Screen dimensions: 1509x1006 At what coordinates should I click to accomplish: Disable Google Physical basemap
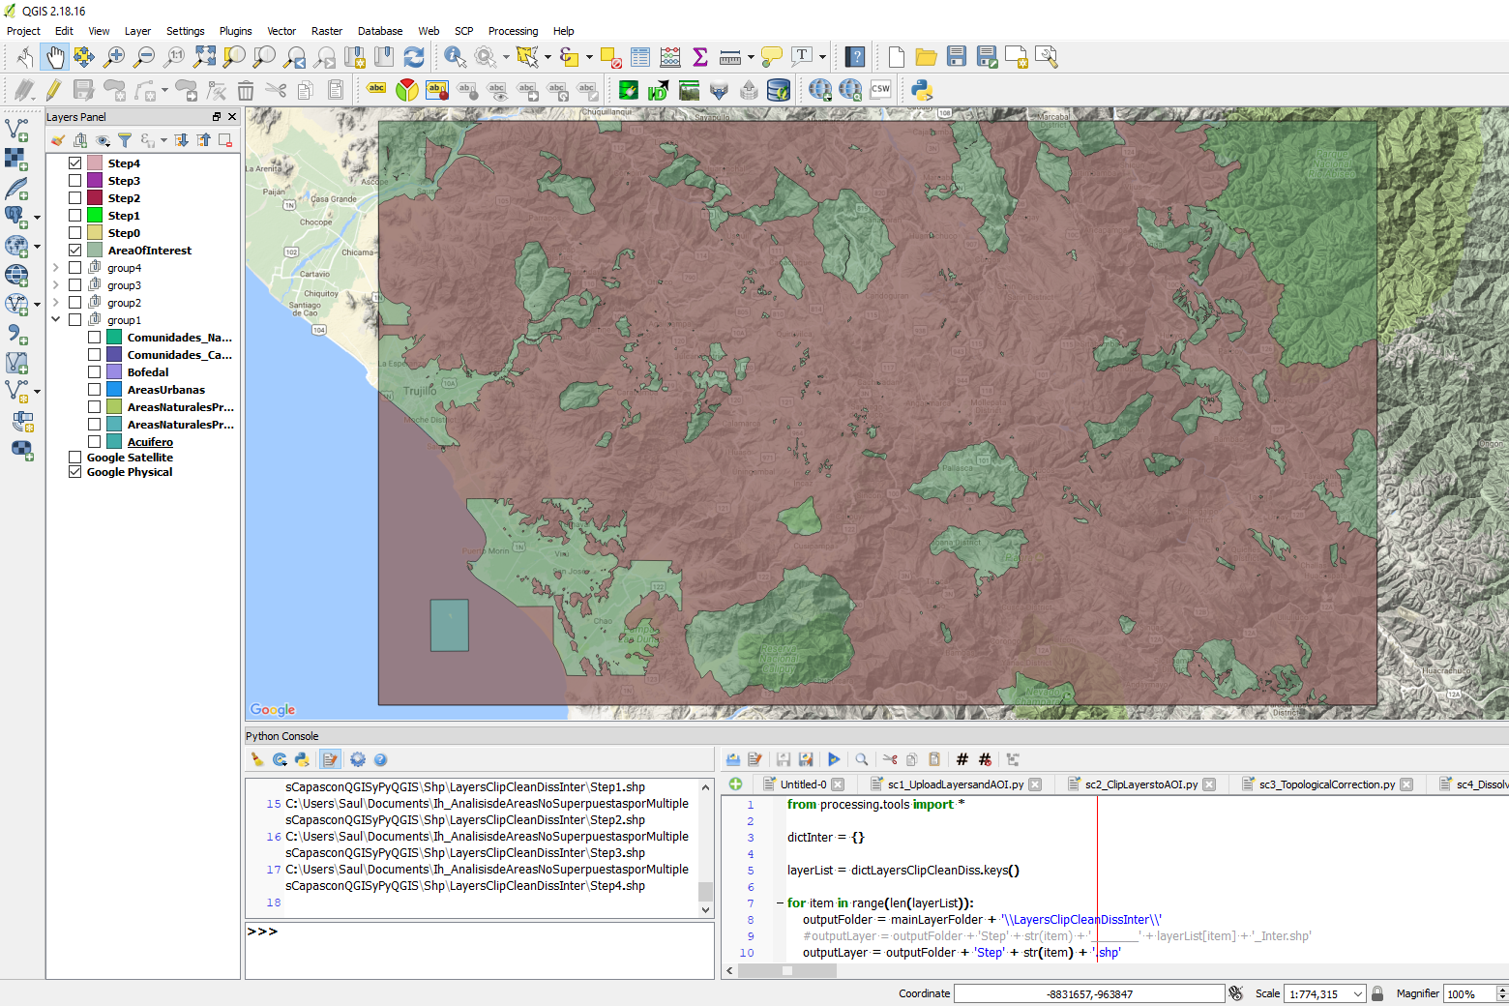[x=75, y=472]
